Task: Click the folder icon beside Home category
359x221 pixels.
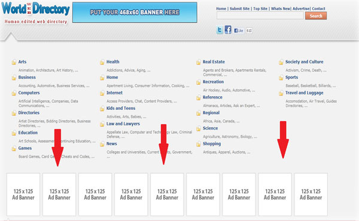Action: click(102, 78)
